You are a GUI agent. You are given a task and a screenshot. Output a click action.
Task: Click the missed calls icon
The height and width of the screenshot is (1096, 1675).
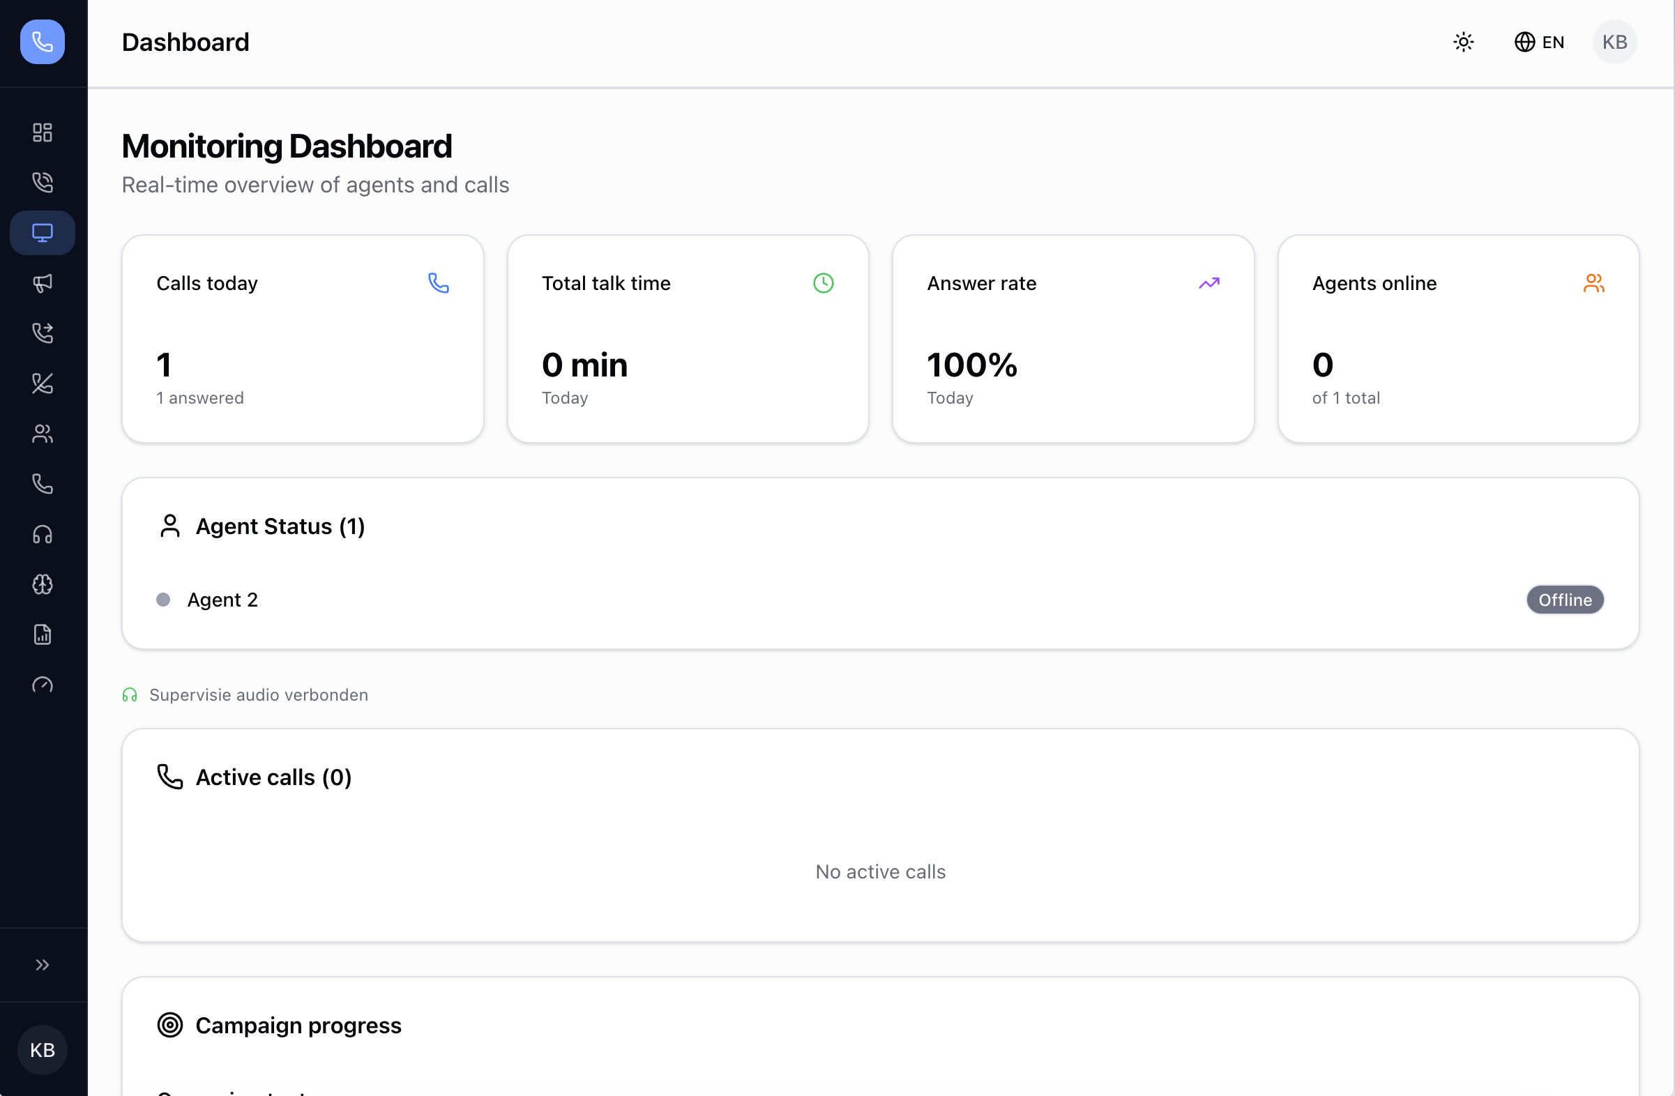point(43,383)
